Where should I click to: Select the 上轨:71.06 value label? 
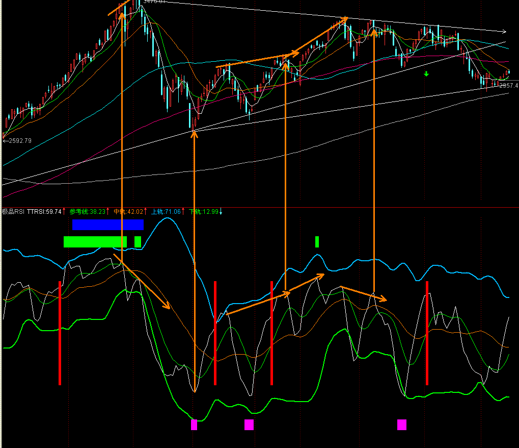[166, 212]
